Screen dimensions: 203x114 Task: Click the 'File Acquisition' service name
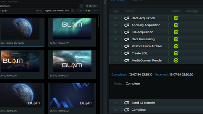click(142, 32)
